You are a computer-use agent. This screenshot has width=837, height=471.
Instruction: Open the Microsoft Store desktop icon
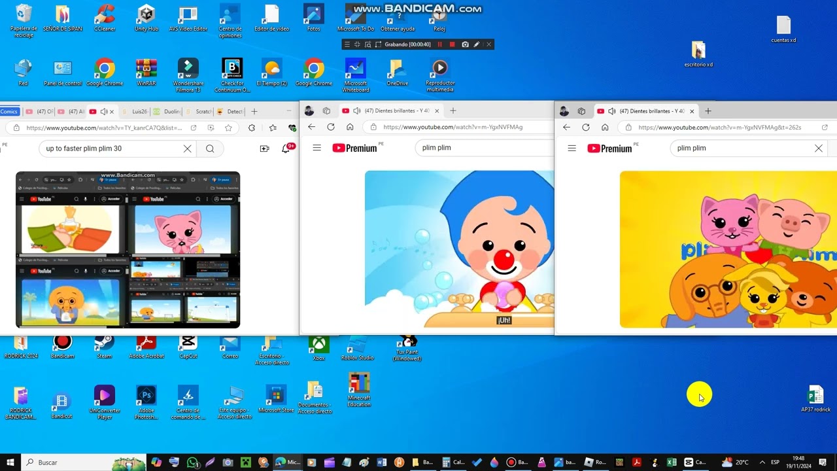pos(276,399)
